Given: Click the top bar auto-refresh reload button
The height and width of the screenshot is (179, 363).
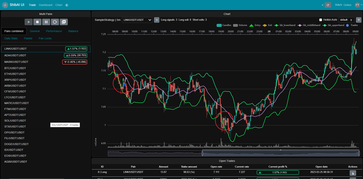Looking at the screenshot, I should [328, 5].
